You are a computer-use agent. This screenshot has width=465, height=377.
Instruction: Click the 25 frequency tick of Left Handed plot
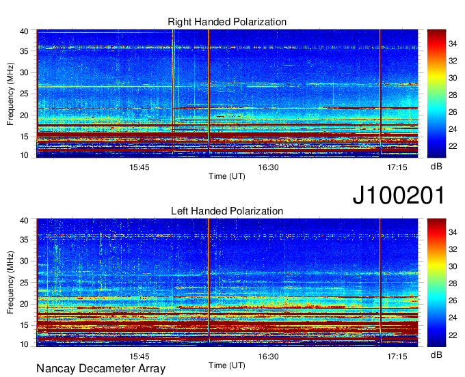(x=24, y=283)
